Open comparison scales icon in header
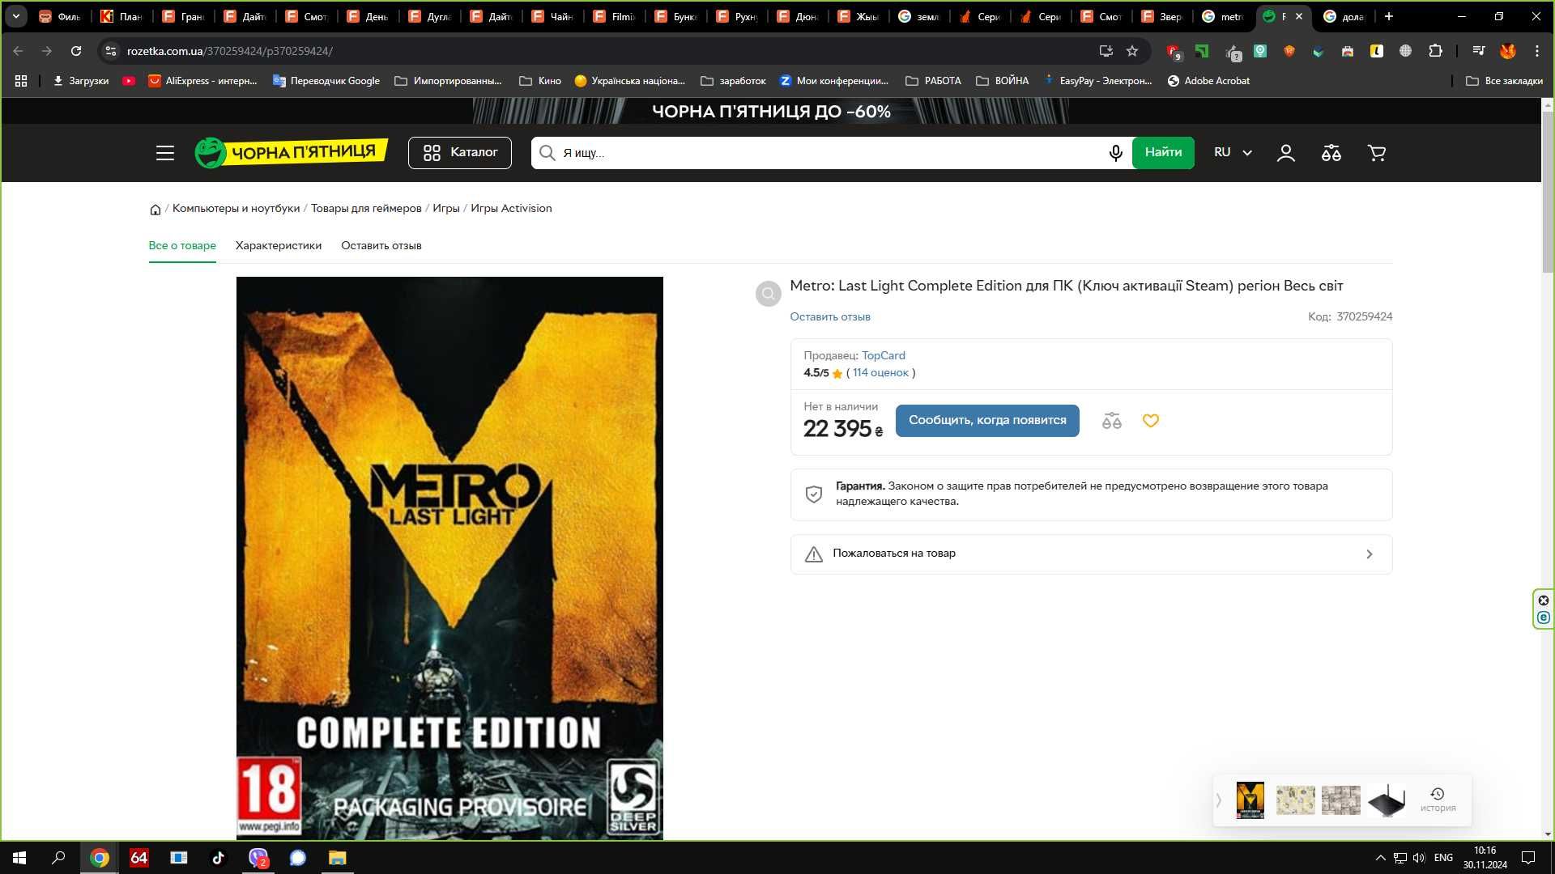Viewport: 1555px width, 874px height. tap(1331, 153)
